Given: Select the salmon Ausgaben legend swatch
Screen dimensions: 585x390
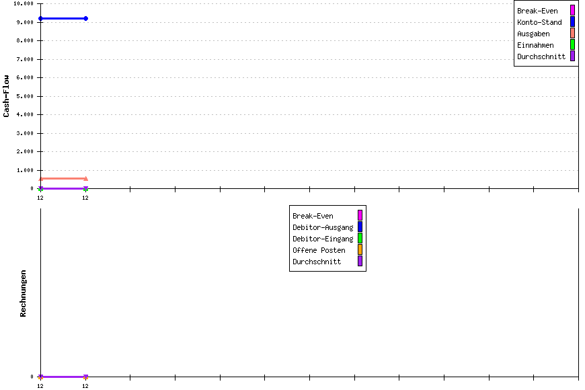Looking at the screenshot, I should tap(572, 34).
